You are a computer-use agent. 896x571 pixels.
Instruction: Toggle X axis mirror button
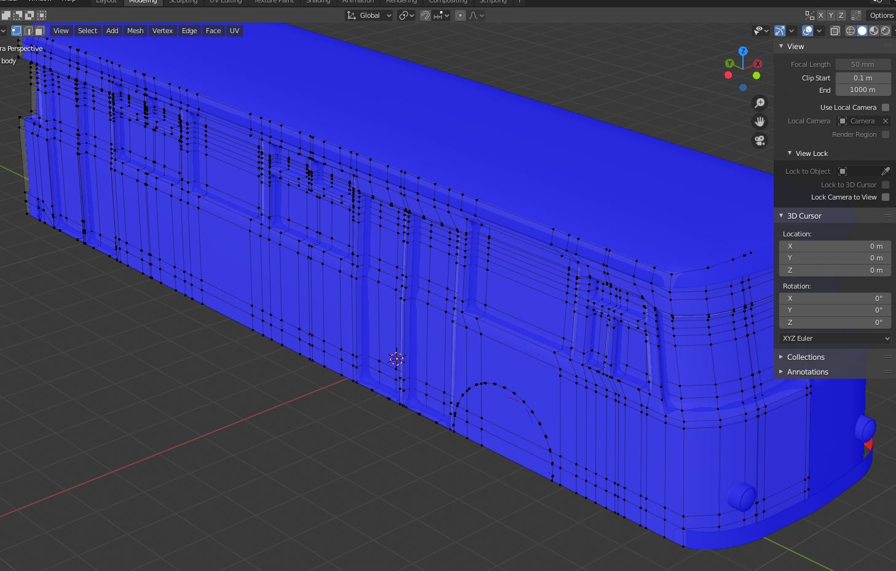click(x=821, y=15)
